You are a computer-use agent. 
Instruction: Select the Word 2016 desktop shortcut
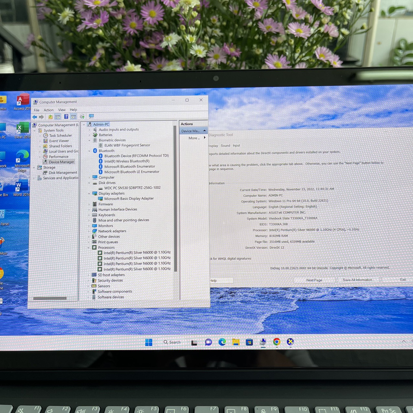(x=21, y=188)
